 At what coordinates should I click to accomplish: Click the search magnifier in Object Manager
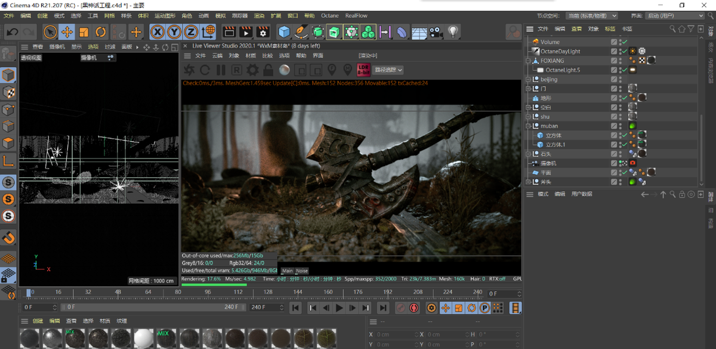click(672, 29)
